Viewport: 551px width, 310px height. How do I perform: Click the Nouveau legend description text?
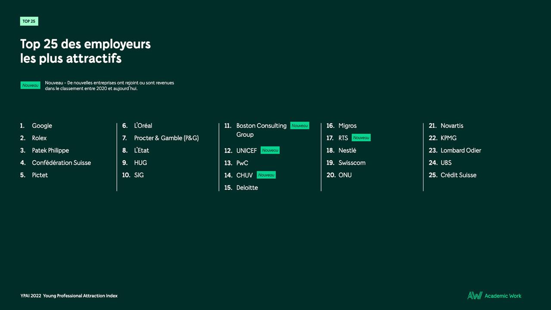click(109, 85)
